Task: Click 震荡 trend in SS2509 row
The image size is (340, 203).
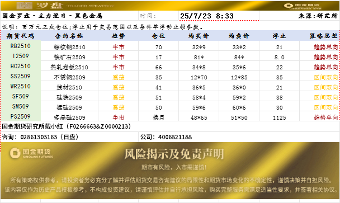Action: pos(119,77)
